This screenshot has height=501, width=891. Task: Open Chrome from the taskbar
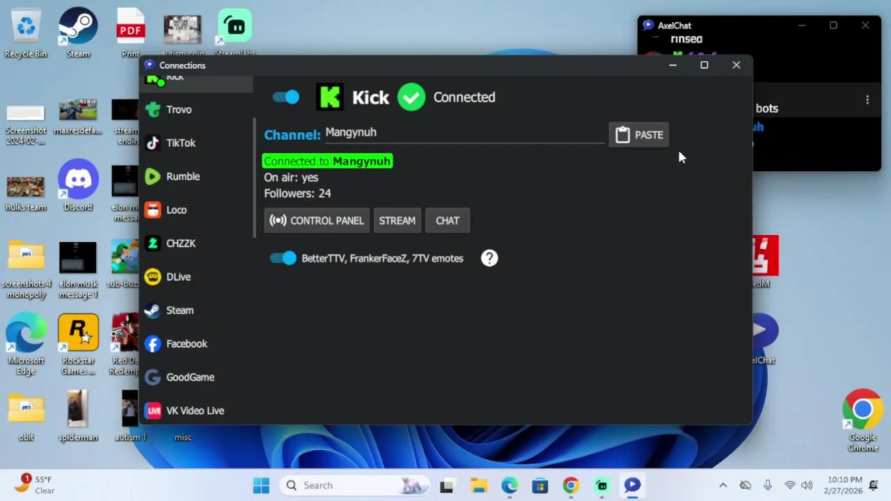[571, 485]
